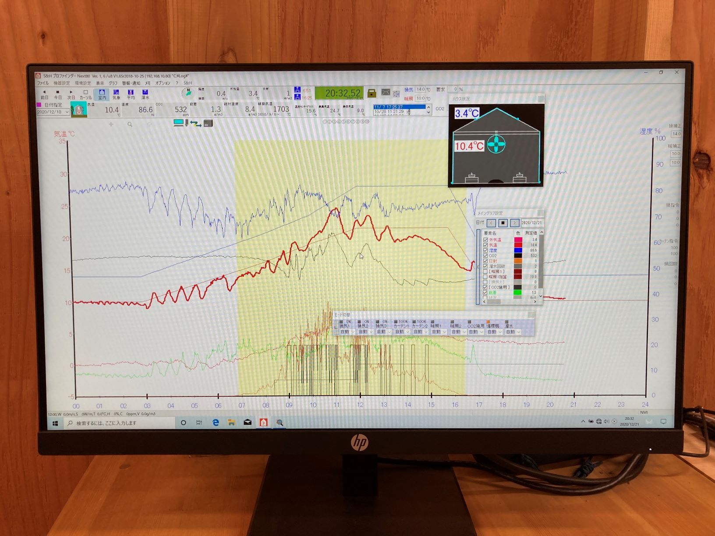
Task: Click the computer monitor connection icon
Action: (180, 123)
